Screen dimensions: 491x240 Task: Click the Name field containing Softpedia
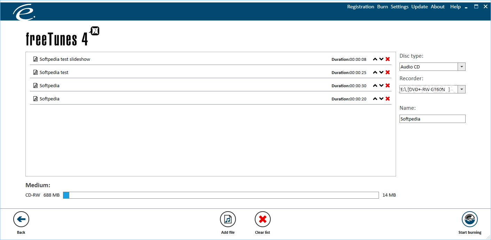pyautogui.click(x=432, y=119)
